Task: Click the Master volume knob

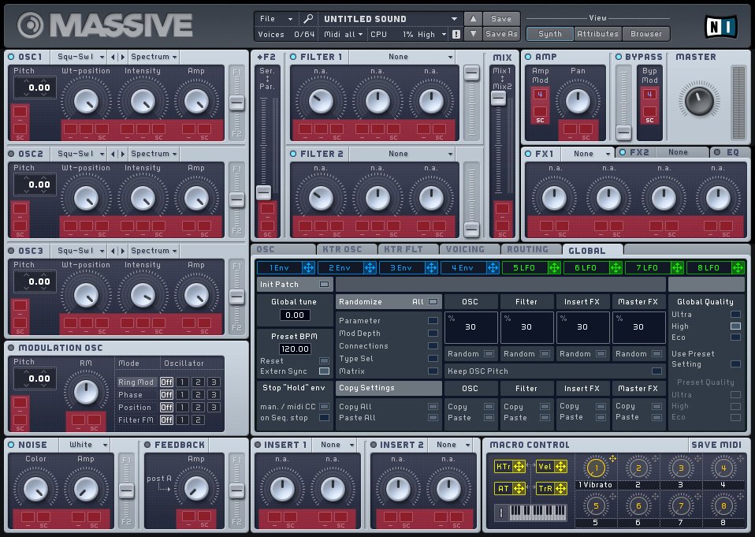Action: (699, 100)
